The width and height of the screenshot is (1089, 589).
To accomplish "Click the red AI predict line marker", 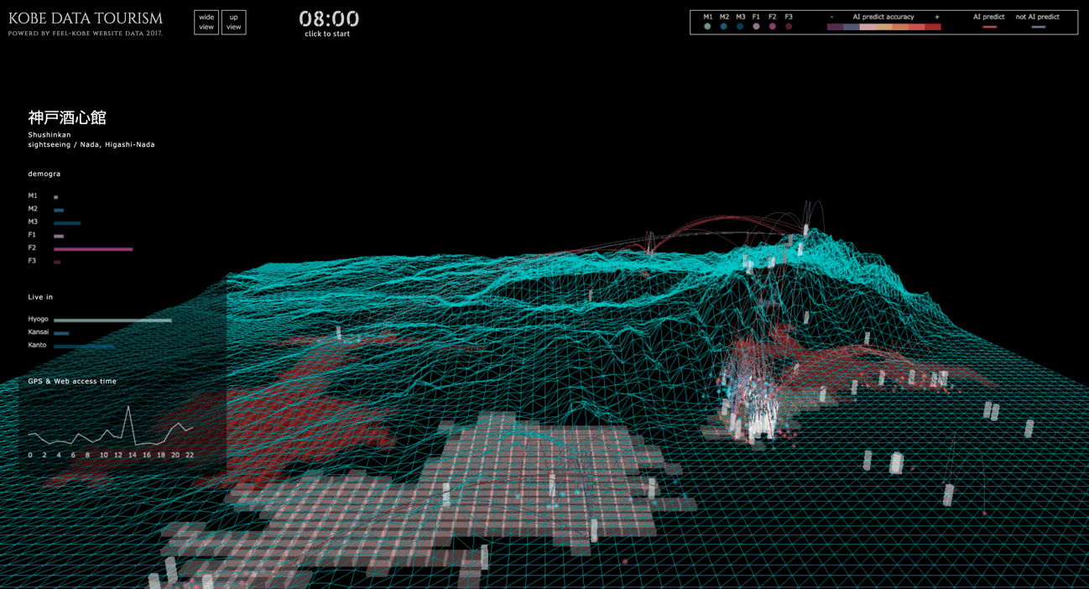I will pos(989,27).
